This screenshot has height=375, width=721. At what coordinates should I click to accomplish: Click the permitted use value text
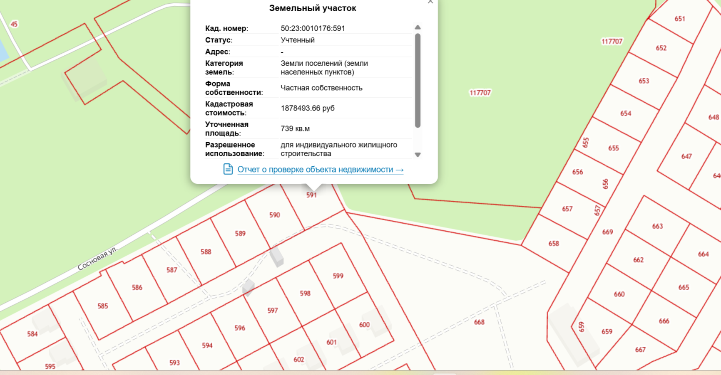click(339, 149)
